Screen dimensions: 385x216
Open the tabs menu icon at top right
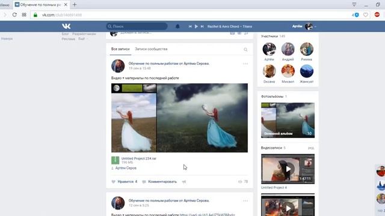point(354,4)
